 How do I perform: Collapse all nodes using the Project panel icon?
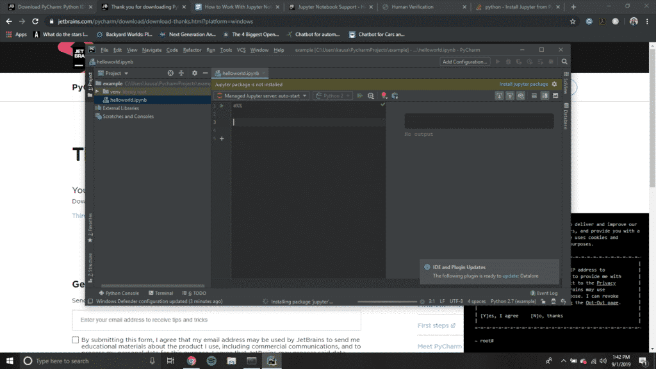[x=181, y=73]
